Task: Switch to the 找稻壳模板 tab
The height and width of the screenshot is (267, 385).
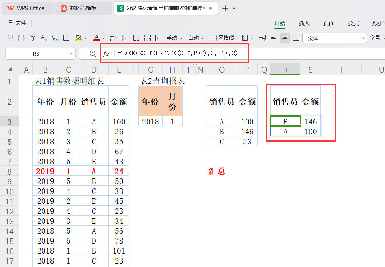Action: tap(83, 8)
